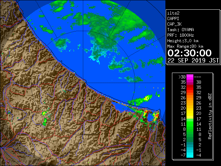The width and height of the screenshot is (221, 166).
Task: Pick the cyan swatch beside '-7'
Action: 190,155
